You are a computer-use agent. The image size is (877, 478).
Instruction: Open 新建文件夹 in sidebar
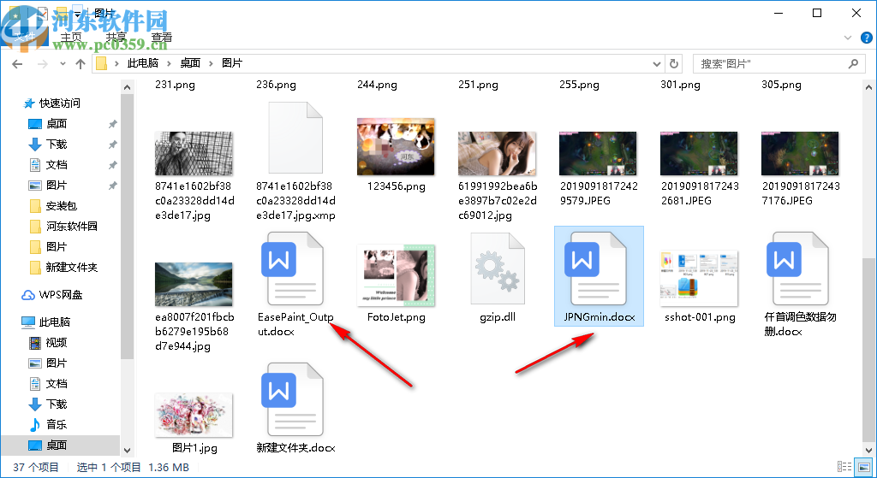pos(71,267)
